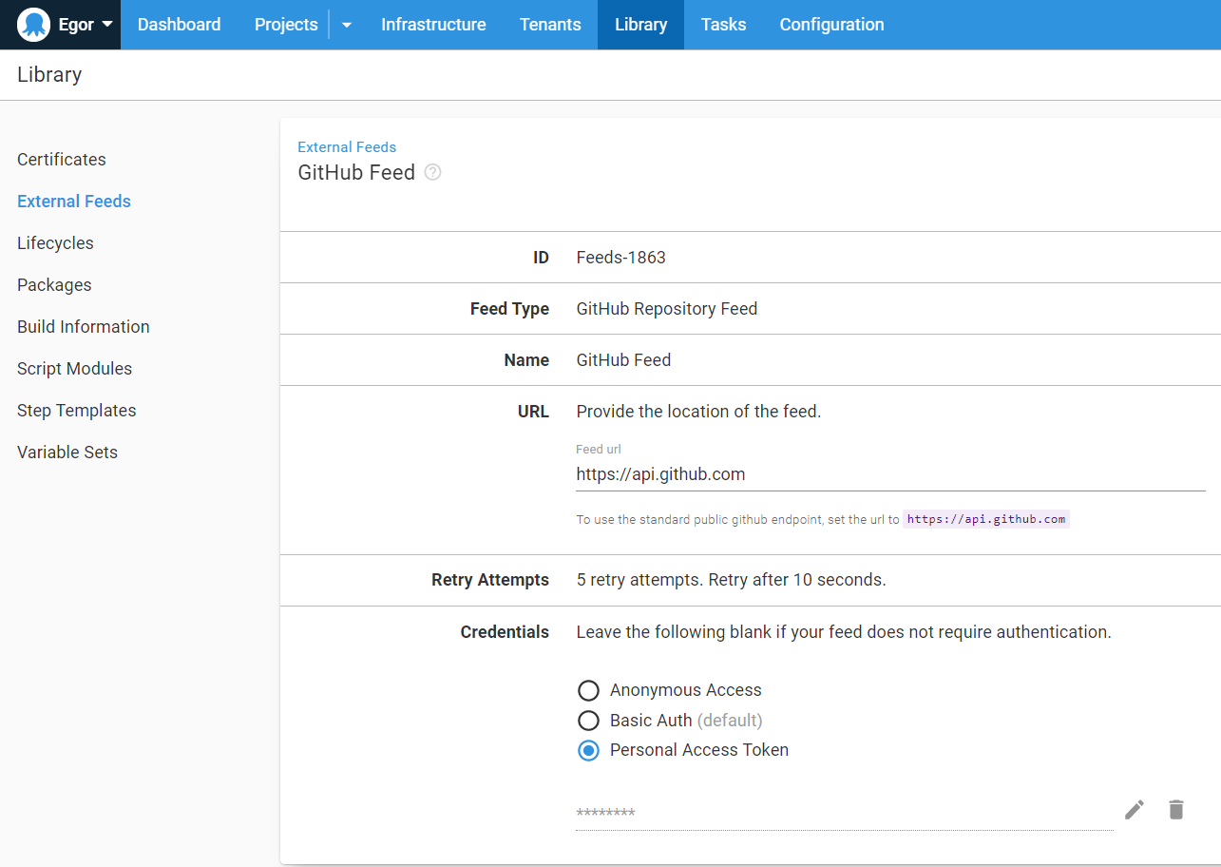Delete the stored token using trash icon
This screenshot has height=867, width=1221.
tap(1175, 809)
